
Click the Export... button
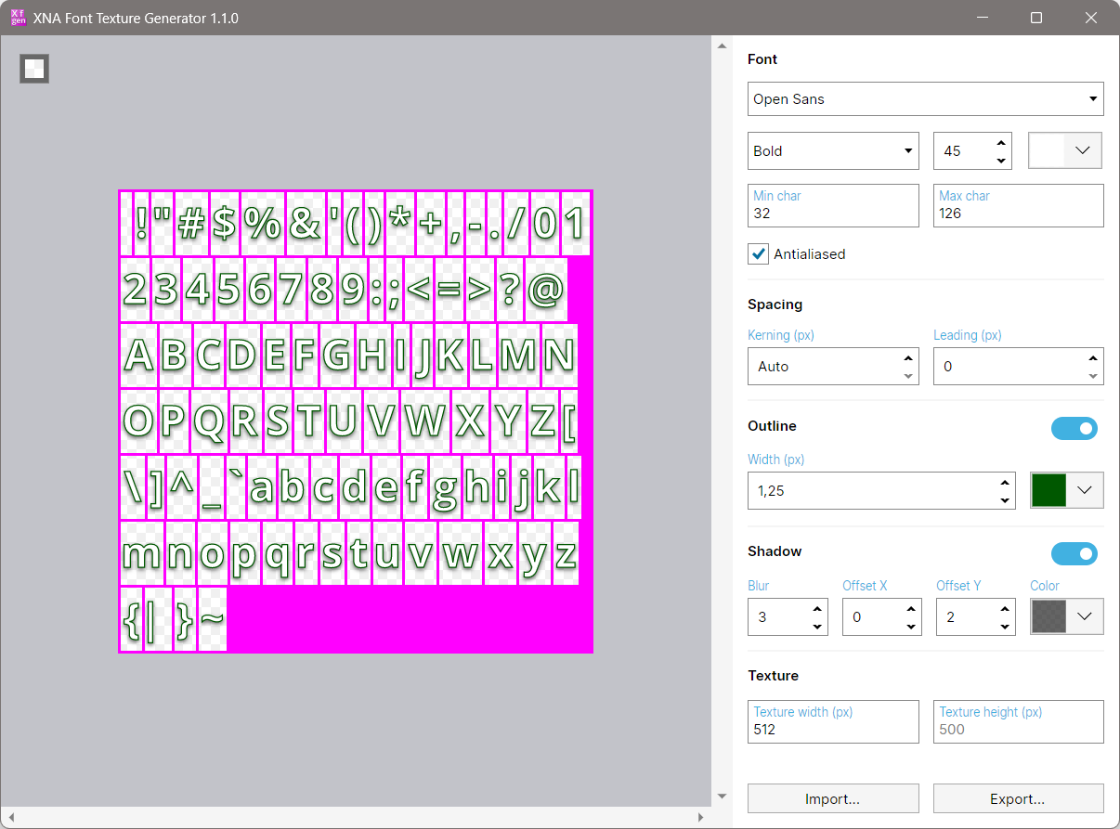tap(1018, 798)
